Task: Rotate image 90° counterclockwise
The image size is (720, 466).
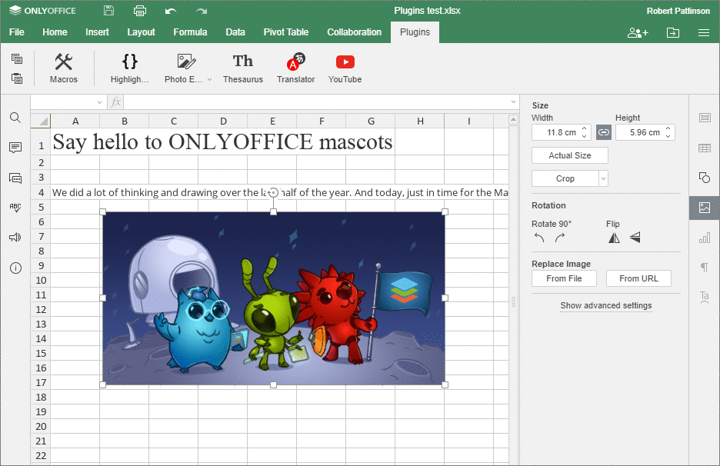Action: click(x=539, y=238)
